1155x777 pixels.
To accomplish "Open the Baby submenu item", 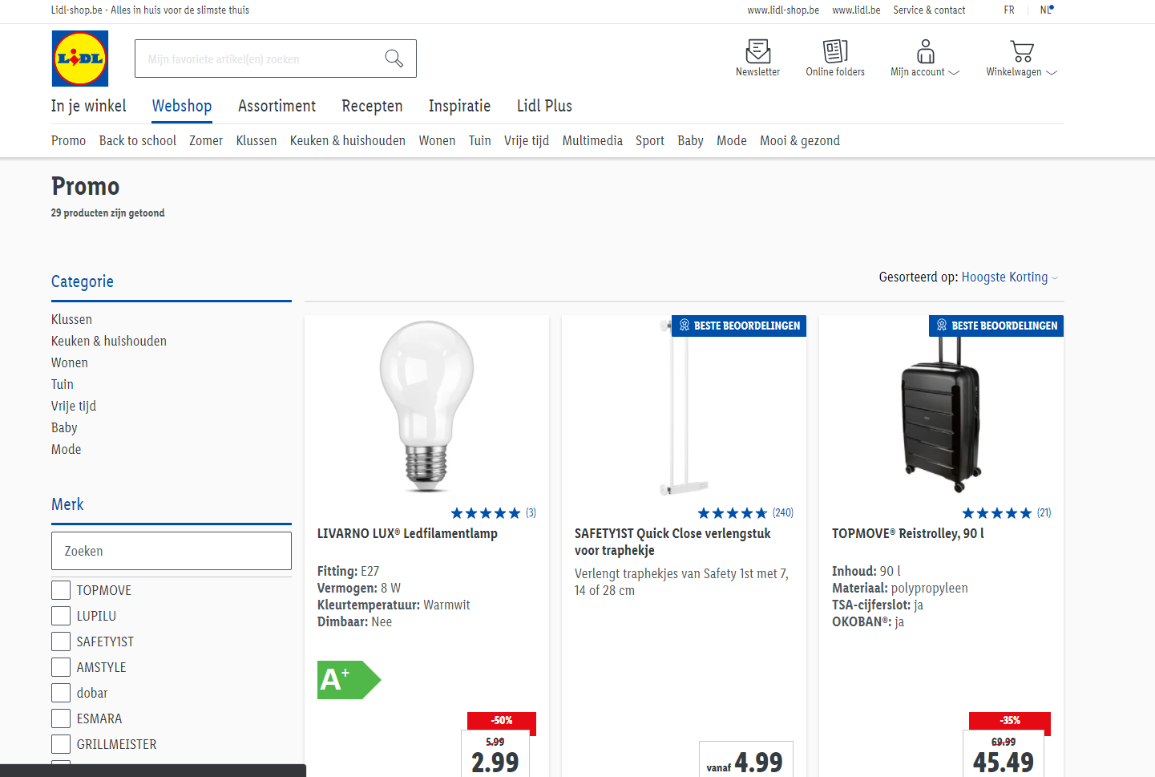I will (690, 141).
